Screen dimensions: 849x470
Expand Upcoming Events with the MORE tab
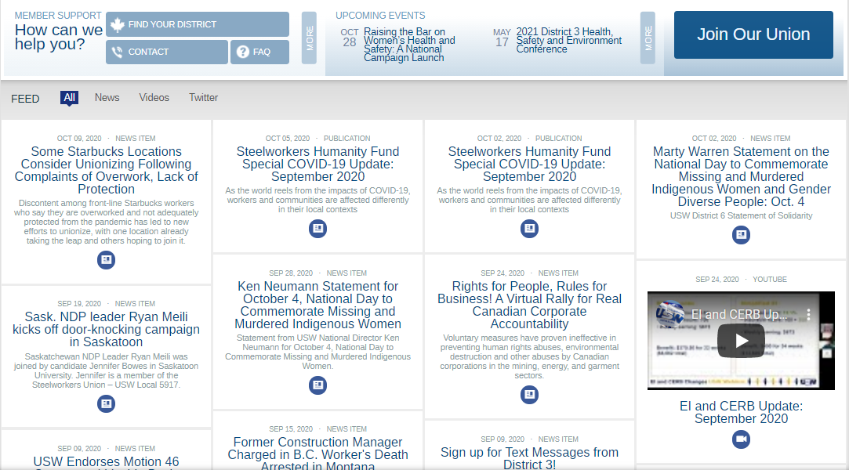click(648, 38)
